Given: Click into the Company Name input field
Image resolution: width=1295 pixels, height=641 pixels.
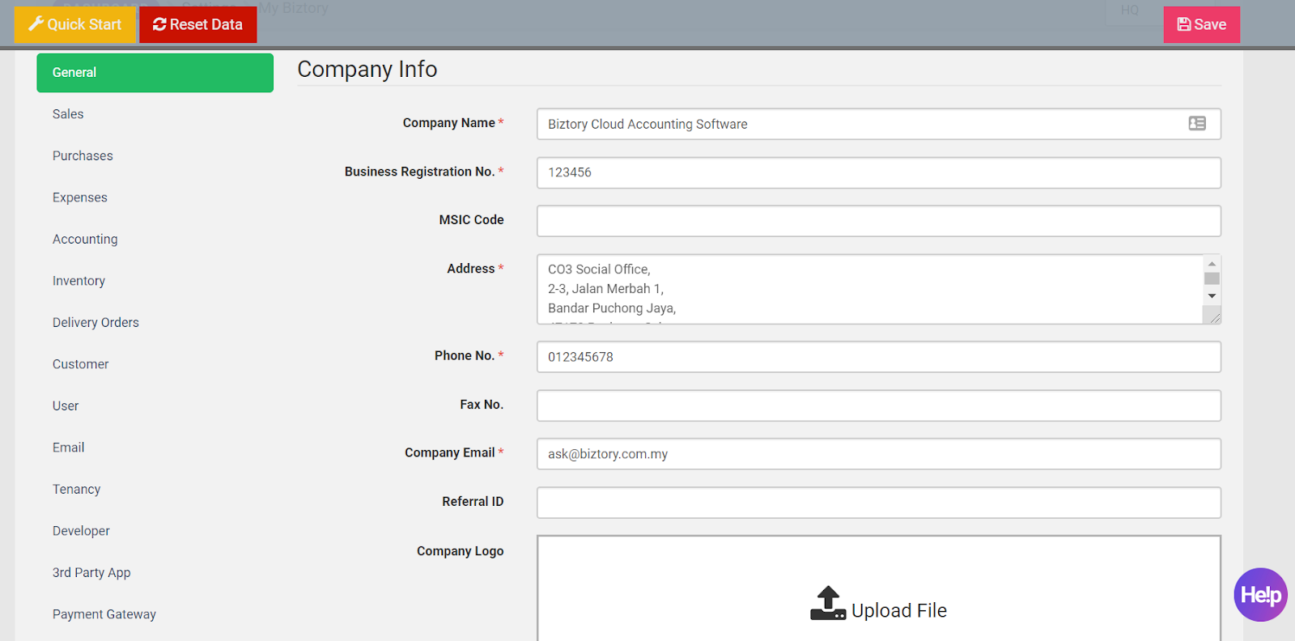Looking at the screenshot, I should point(878,124).
